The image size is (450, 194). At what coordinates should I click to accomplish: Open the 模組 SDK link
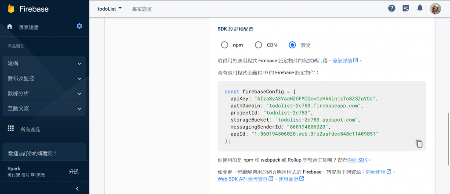pos(357,160)
